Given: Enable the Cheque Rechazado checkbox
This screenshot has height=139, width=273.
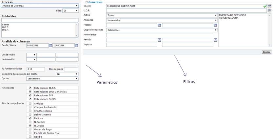Looking at the screenshot, I should (x=30, y=107).
